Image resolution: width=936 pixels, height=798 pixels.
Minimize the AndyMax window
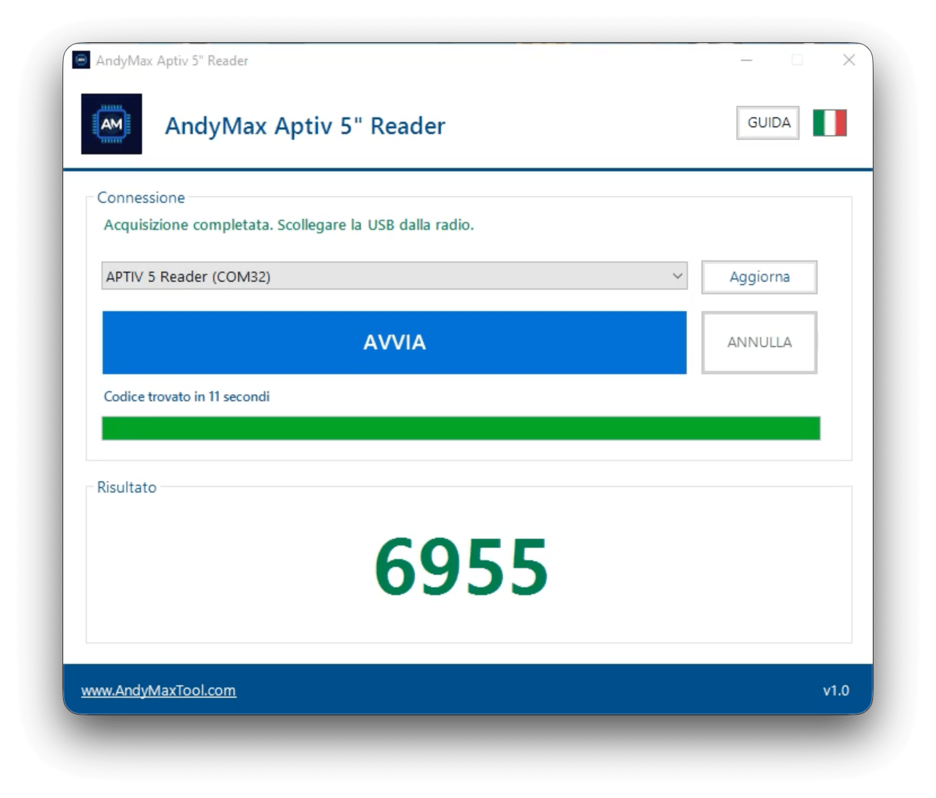(747, 60)
